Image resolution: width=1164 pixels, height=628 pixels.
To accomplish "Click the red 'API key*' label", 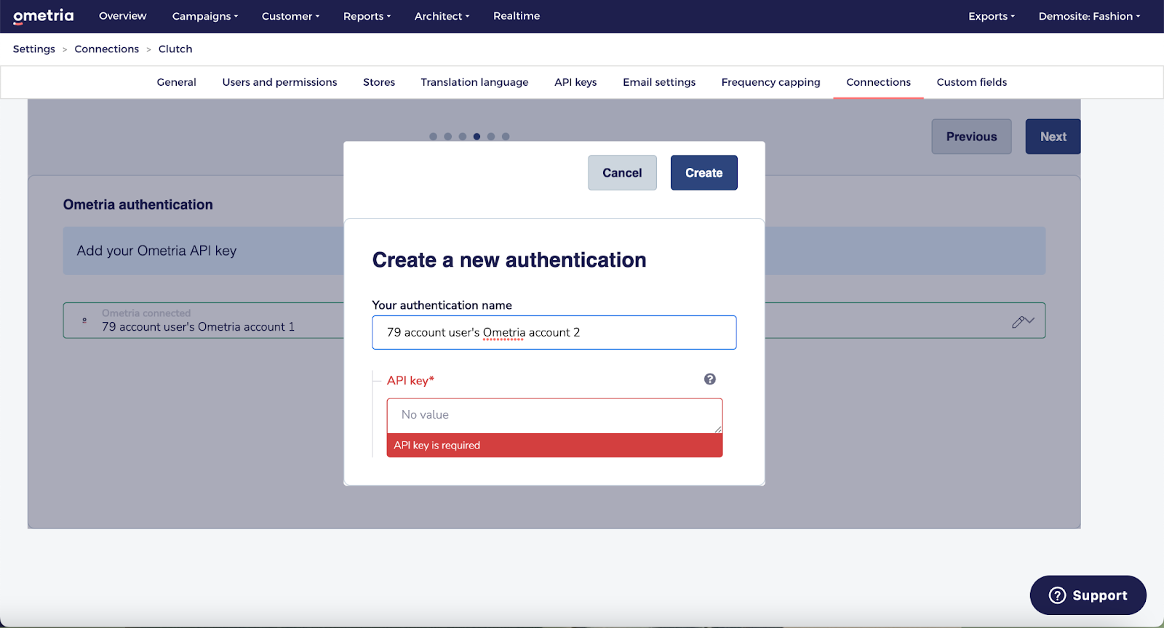I will pos(410,380).
